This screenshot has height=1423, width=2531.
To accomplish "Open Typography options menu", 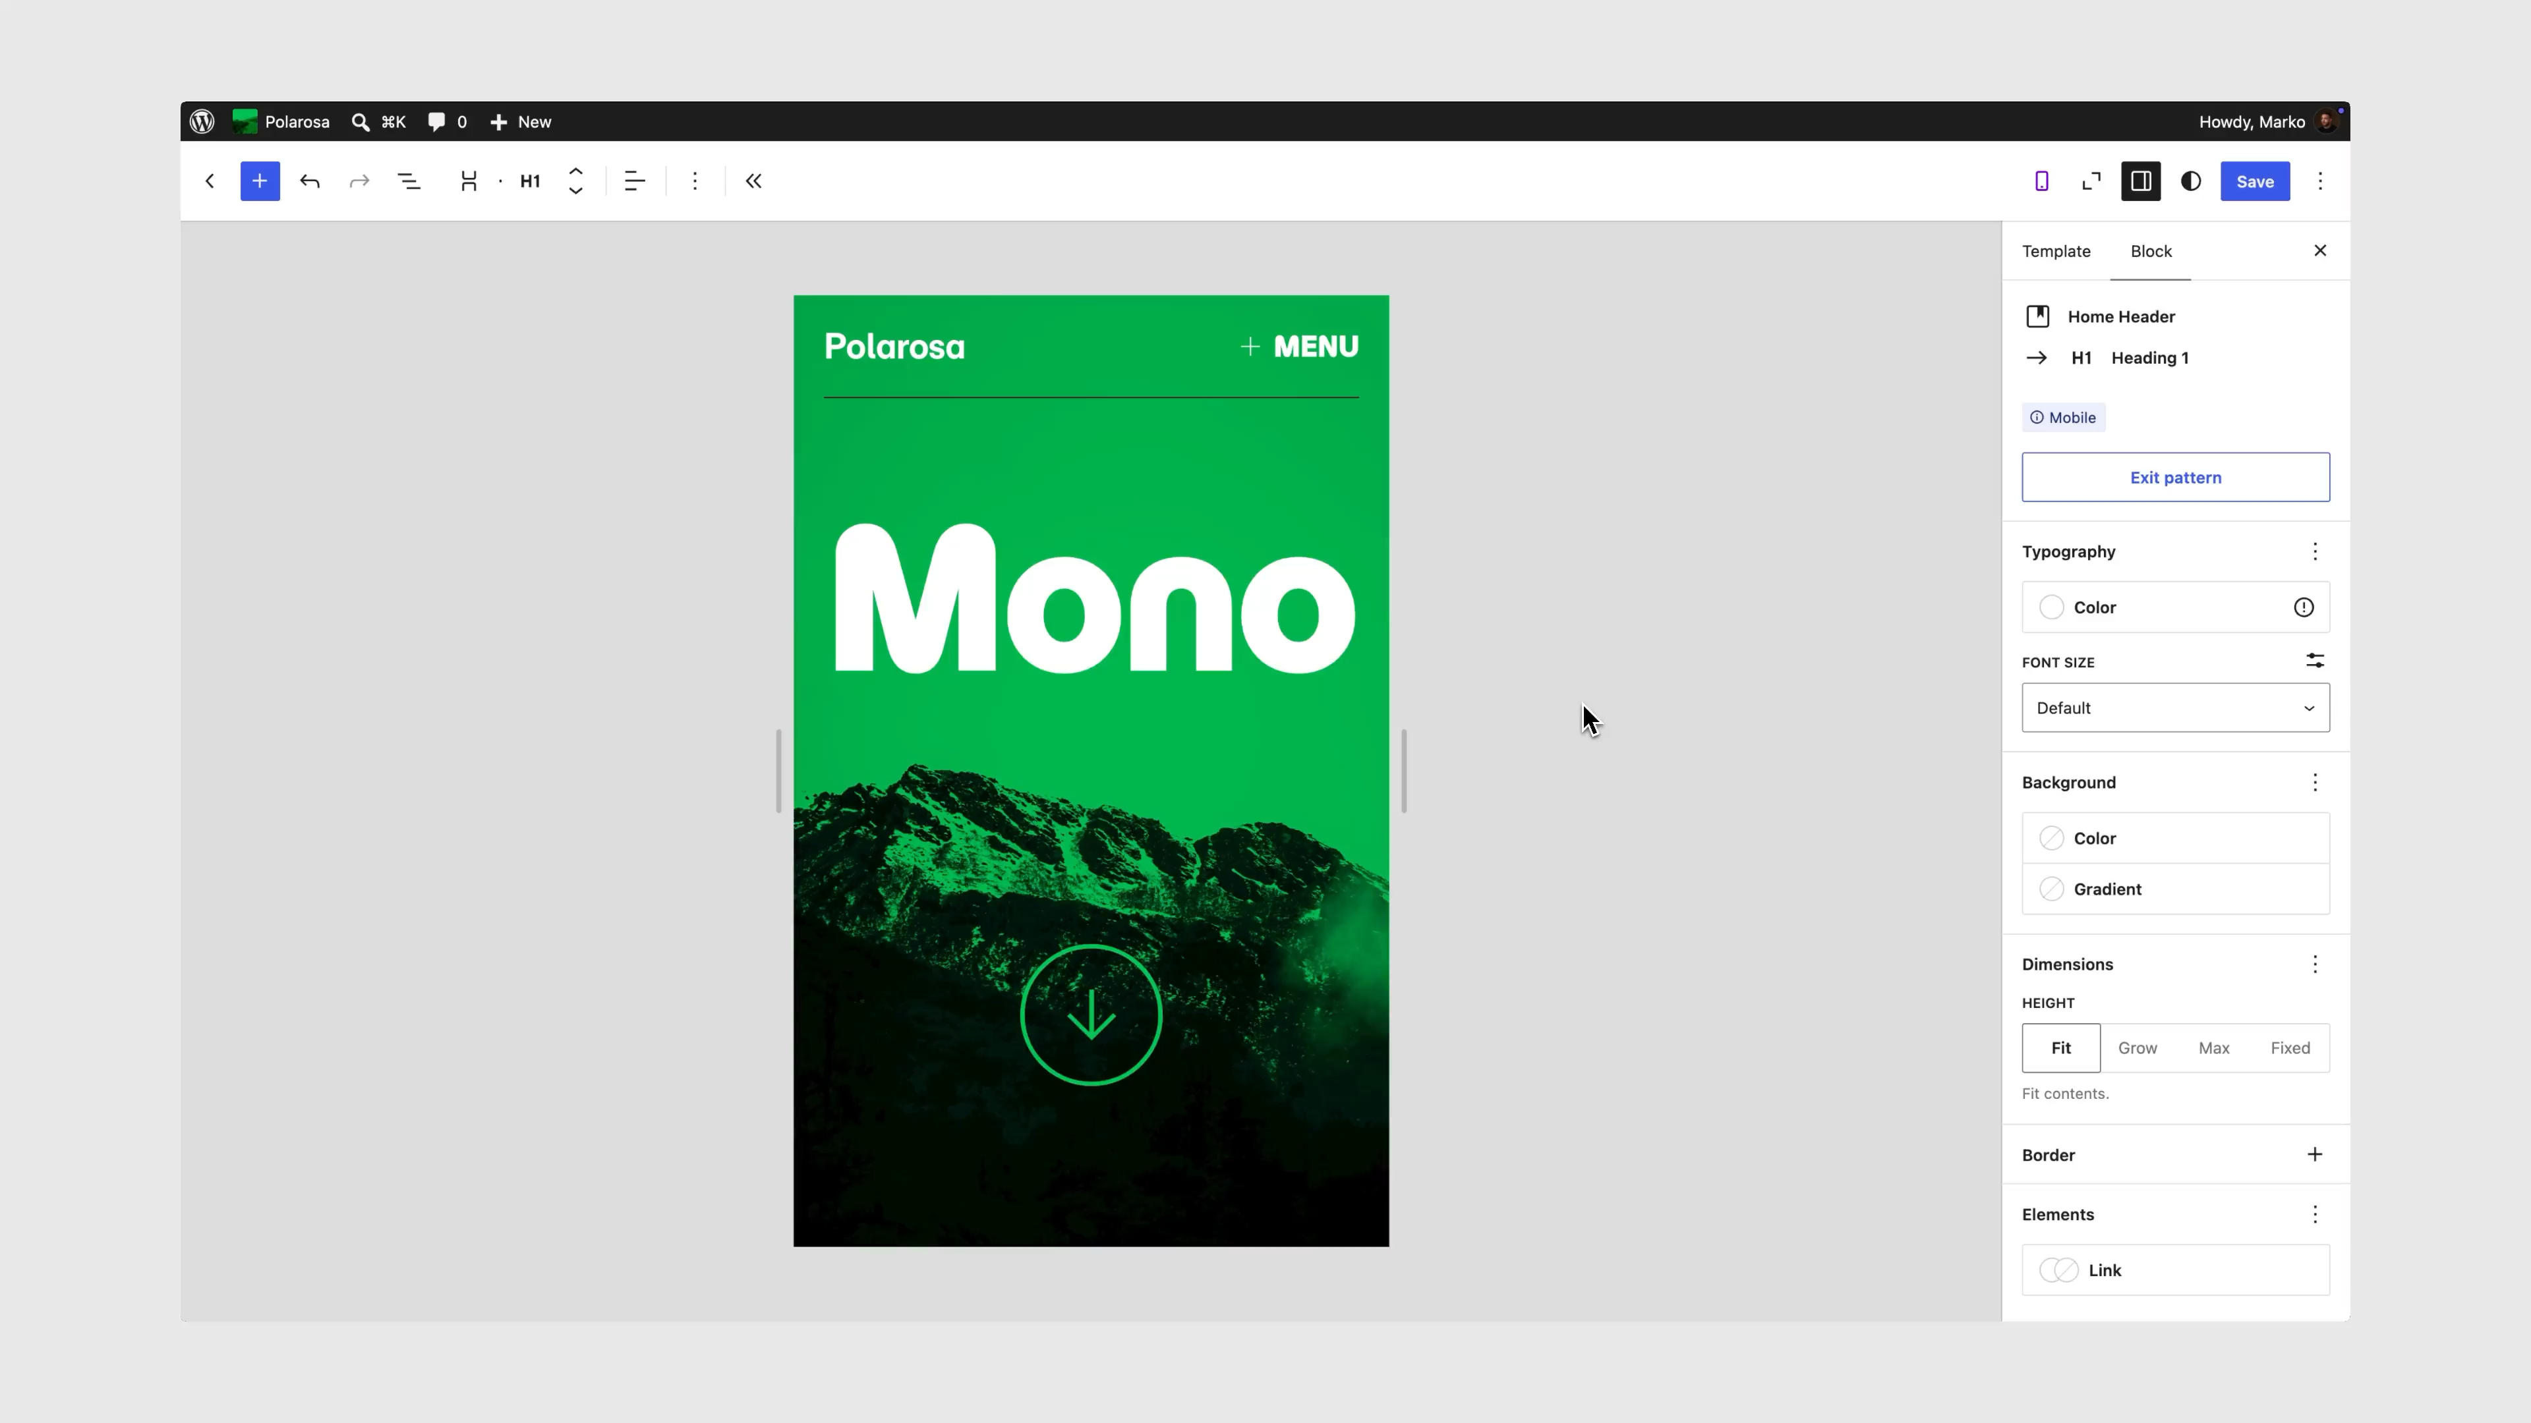I will [x=2315, y=552].
